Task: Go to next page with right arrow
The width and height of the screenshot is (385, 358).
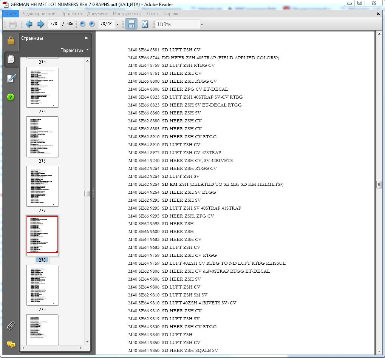Action: pyautogui.click(x=40, y=24)
